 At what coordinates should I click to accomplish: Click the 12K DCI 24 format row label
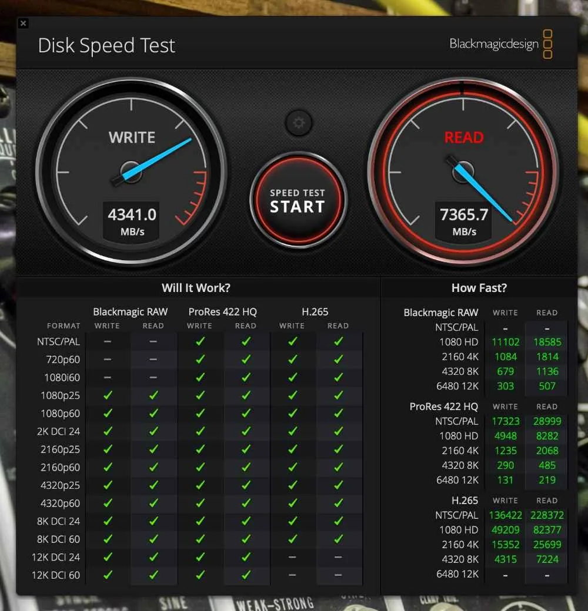pos(56,557)
